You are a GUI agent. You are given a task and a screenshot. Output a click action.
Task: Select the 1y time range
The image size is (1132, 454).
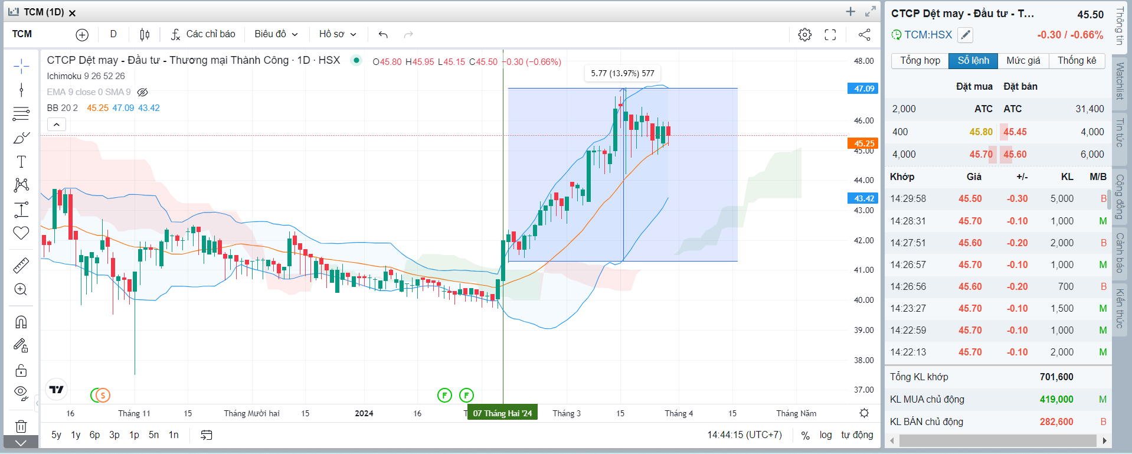tap(76, 435)
